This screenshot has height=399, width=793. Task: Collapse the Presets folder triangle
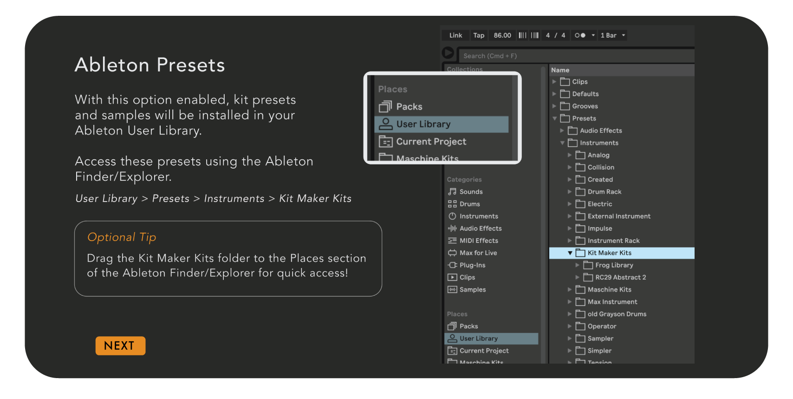[x=554, y=118]
